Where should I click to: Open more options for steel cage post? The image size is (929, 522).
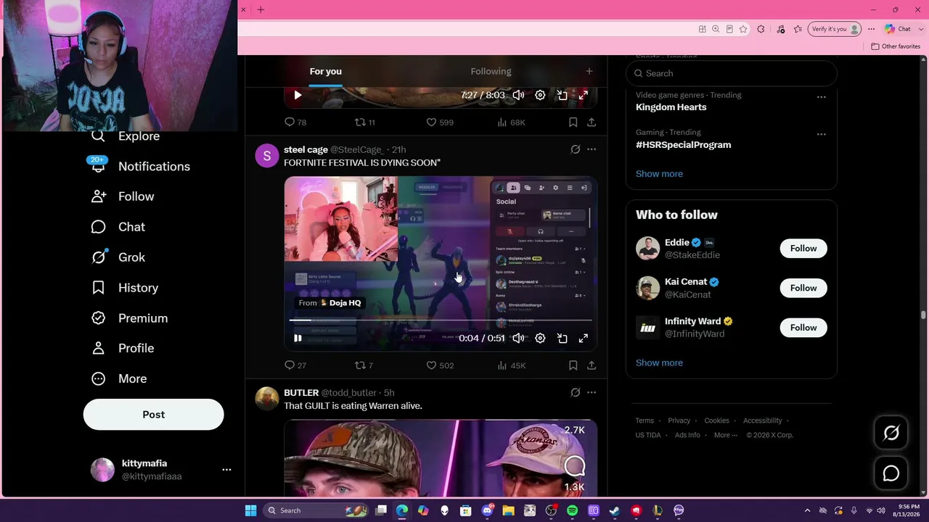pyautogui.click(x=592, y=149)
